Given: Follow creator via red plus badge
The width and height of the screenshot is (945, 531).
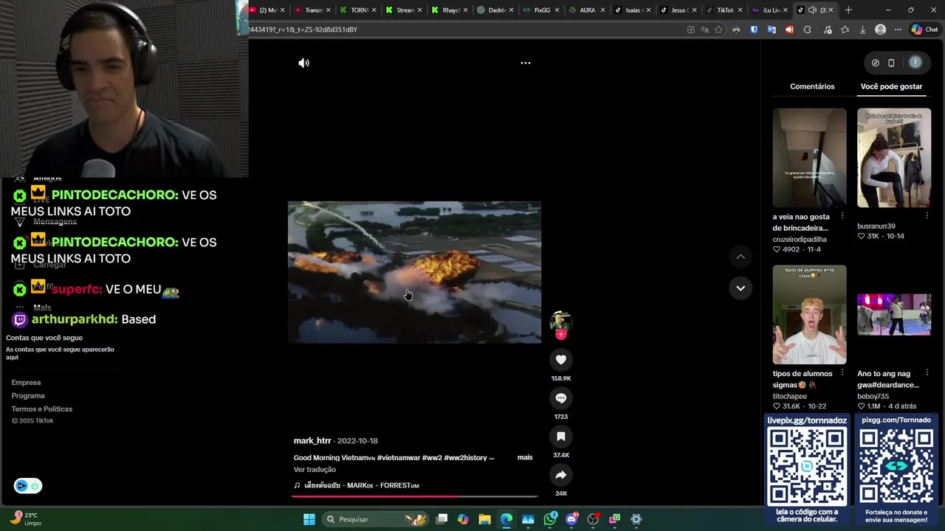Looking at the screenshot, I should point(561,335).
